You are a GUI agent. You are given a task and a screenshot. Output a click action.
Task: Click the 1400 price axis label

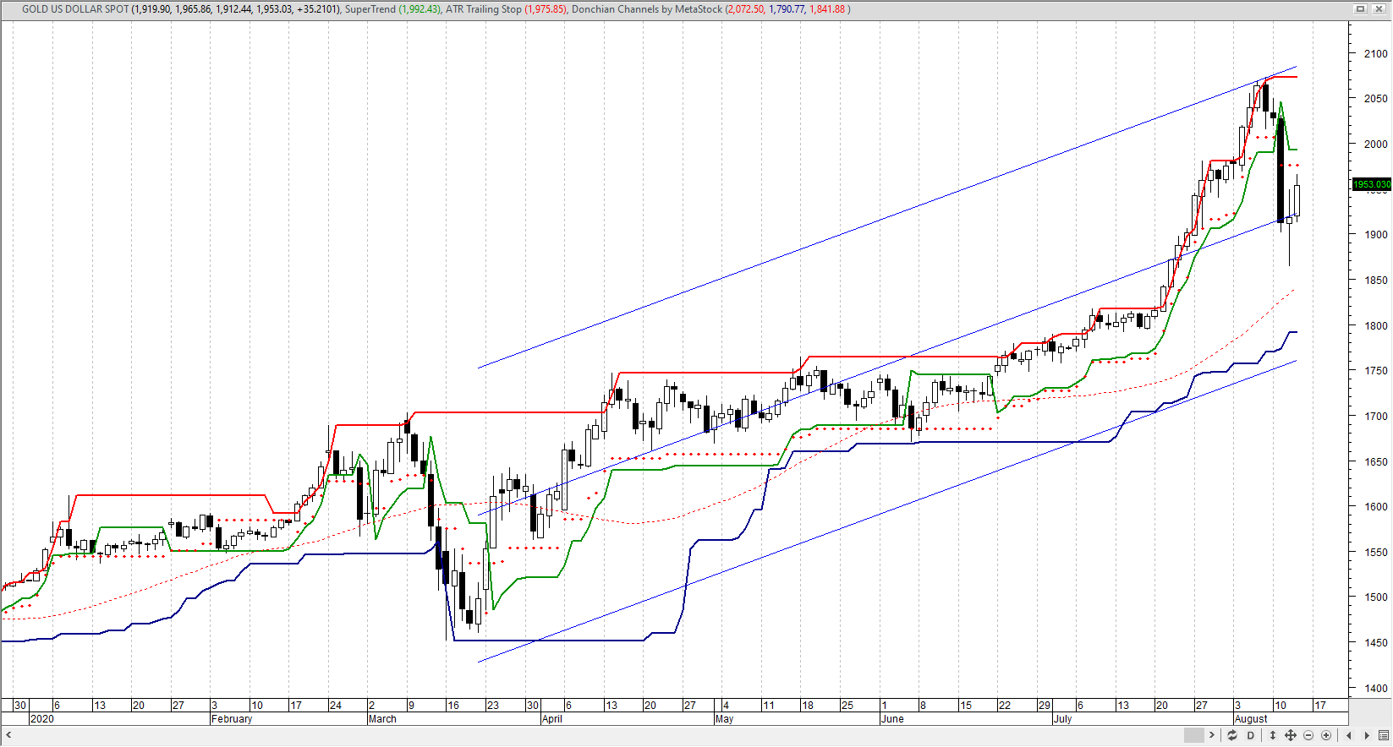pos(1376,689)
